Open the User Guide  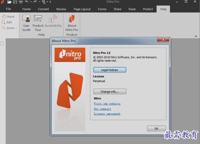coord(26,23)
